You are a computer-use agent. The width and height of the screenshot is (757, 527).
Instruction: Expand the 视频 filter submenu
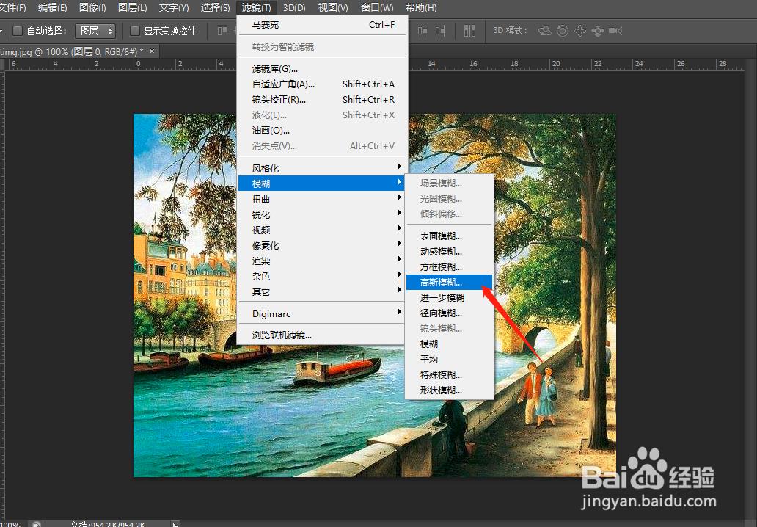click(x=322, y=230)
